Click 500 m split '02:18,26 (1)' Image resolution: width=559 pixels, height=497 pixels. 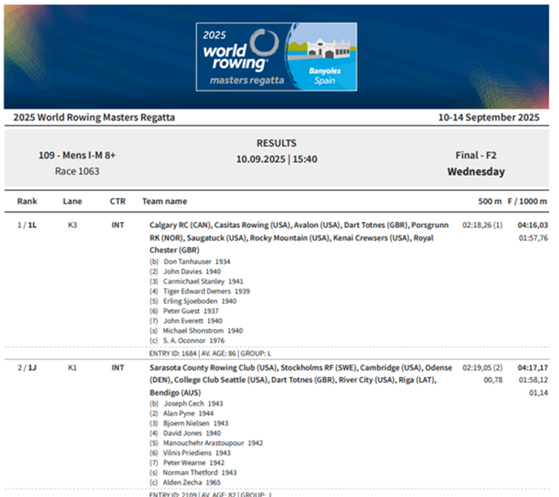point(482,225)
